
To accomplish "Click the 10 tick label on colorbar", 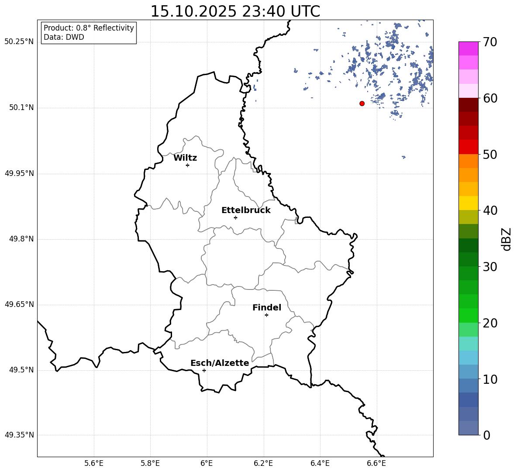I will tap(490, 379).
